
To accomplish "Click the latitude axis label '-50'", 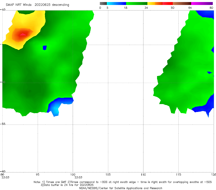I will [3, 82].
